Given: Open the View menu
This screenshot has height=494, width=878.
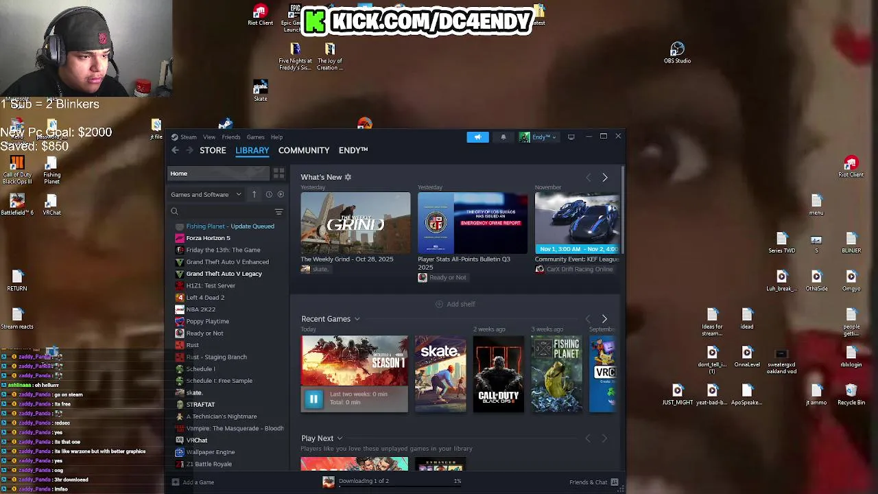Looking at the screenshot, I should pos(209,137).
